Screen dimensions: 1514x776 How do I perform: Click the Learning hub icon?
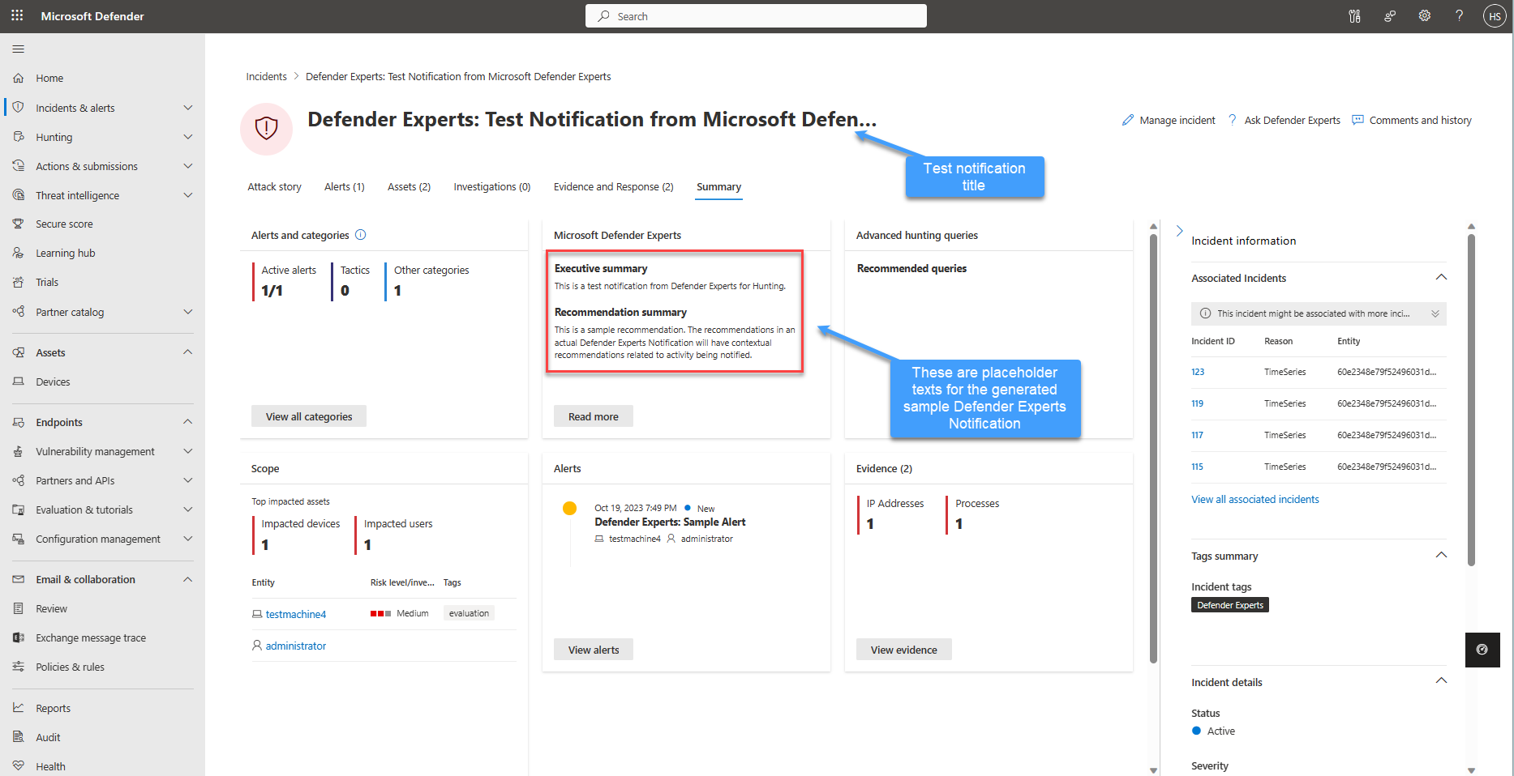pyautogui.click(x=18, y=253)
